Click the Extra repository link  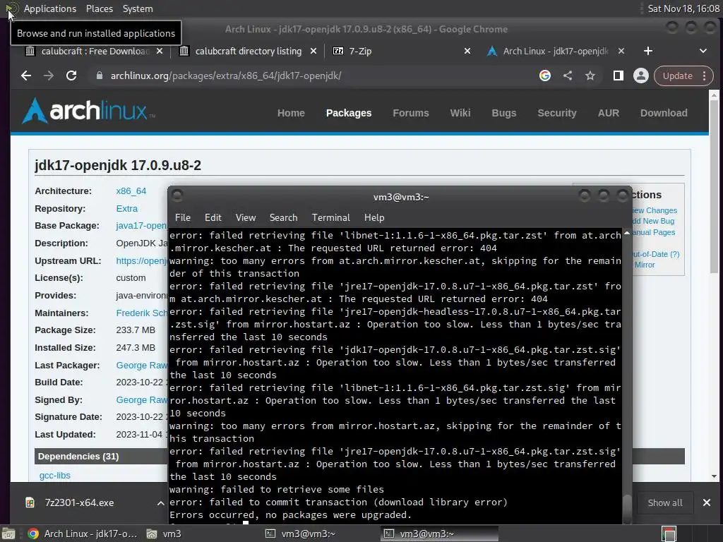pos(127,208)
